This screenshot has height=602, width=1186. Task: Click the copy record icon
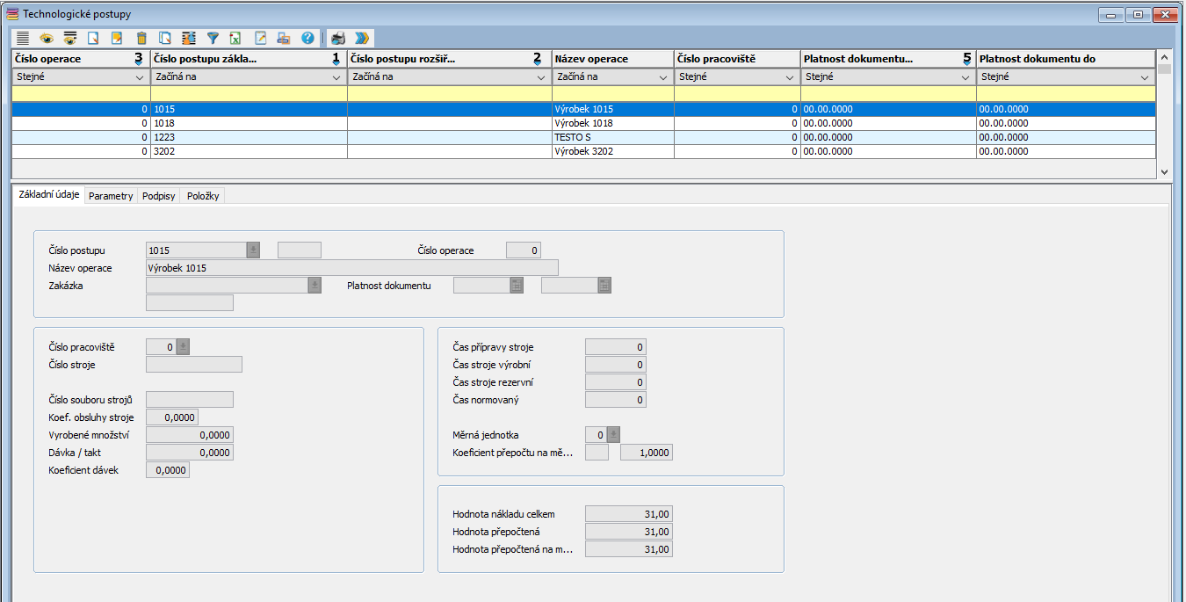[x=165, y=38]
